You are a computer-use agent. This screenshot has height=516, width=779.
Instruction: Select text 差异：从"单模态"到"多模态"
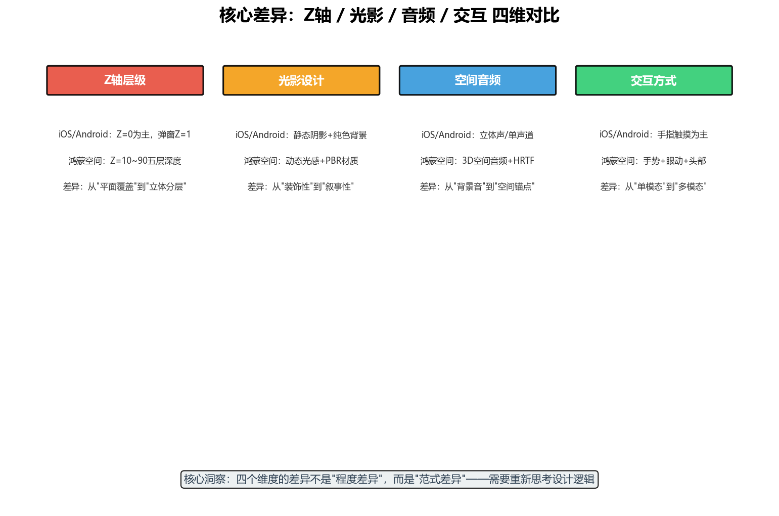[x=654, y=186]
